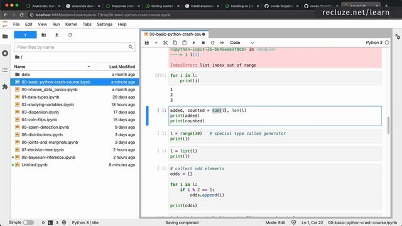402x226 pixels.
Task: Select 06-joints-and-marginals.ipynb file
Action: (x=75, y=143)
